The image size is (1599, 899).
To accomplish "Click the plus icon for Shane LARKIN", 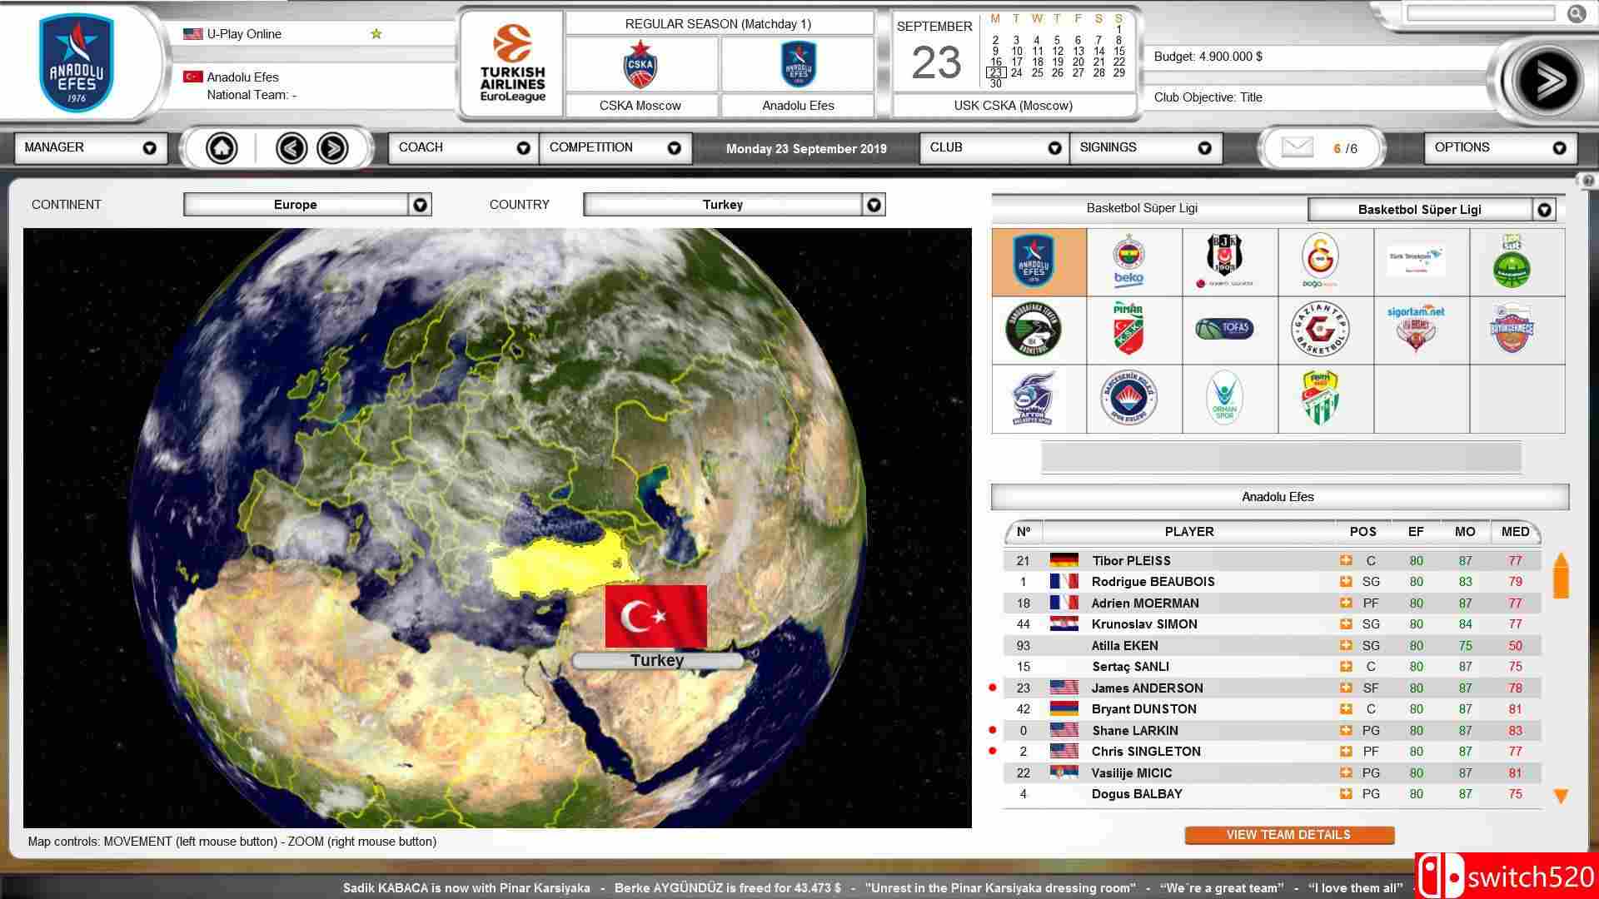I will [x=1345, y=730].
